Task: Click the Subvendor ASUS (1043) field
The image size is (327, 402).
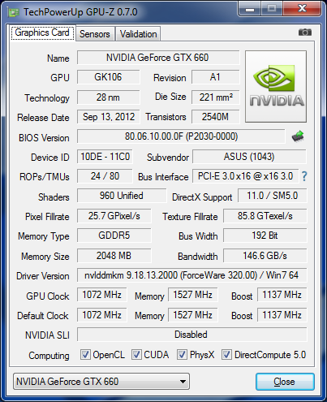Action: click(249, 157)
